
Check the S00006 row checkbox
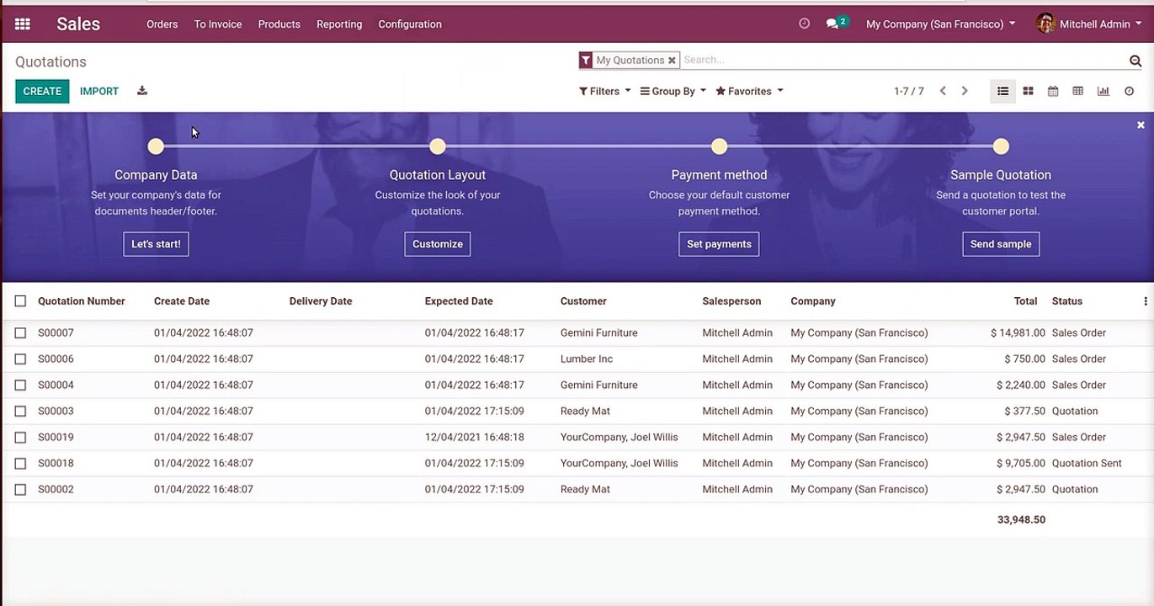pyautogui.click(x=20, y=359)
